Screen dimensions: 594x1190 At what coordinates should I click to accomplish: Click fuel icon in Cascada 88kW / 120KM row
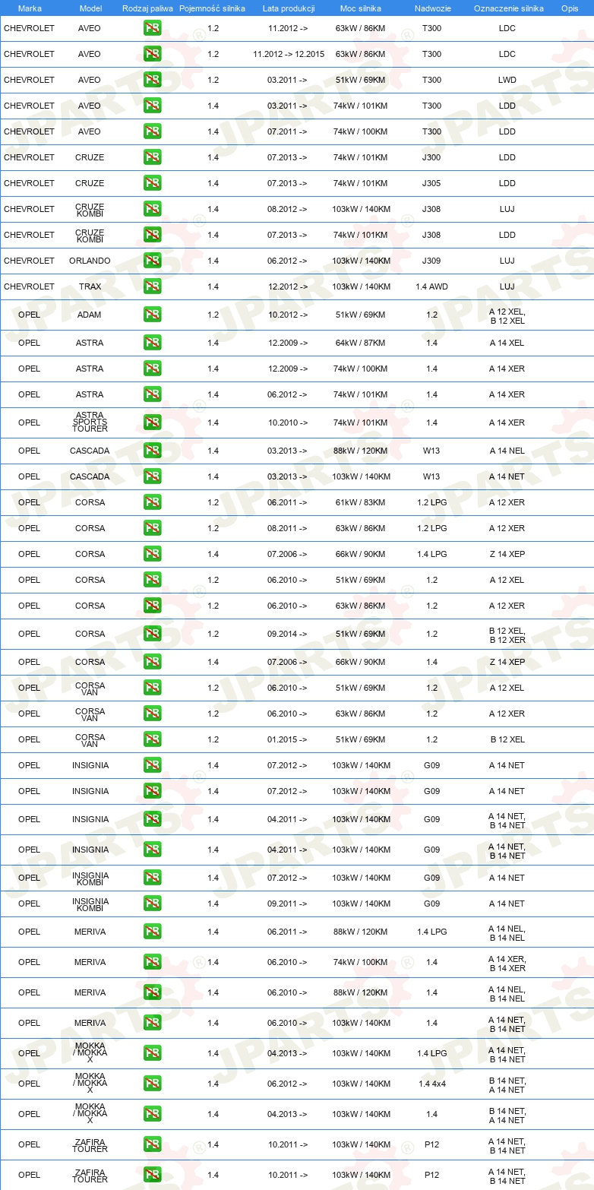[x=152, y=451]
